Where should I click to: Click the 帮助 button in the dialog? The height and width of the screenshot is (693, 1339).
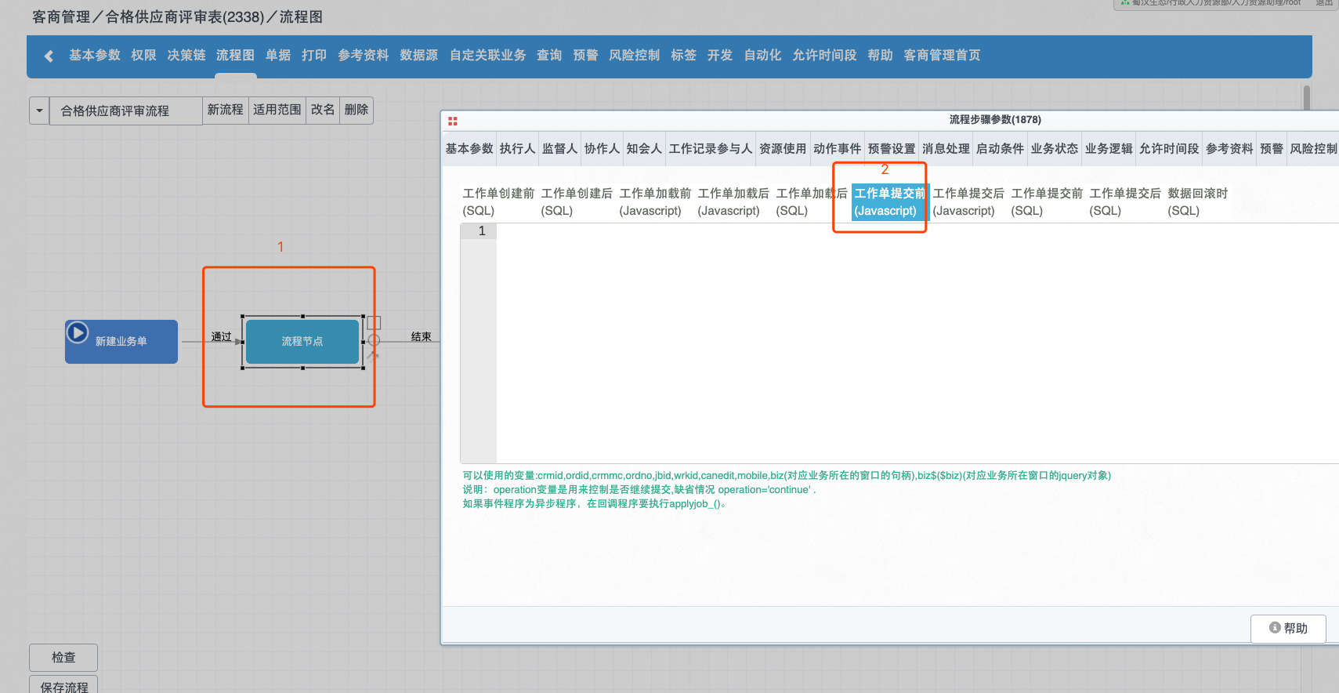(x=1287, y=628)
